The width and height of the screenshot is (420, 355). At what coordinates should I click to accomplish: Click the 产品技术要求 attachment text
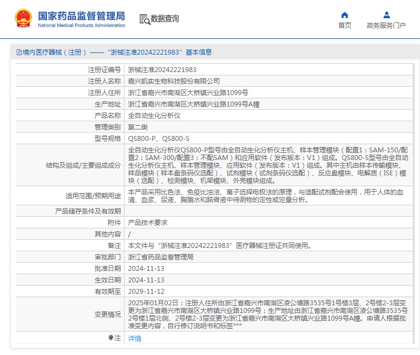[x=147, y=222]
